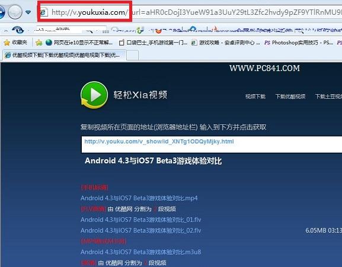The width and height of the screenshot is (342, 267).
Task: Open the 收藏夹 favorites star button
Action: tap(15, 42)
